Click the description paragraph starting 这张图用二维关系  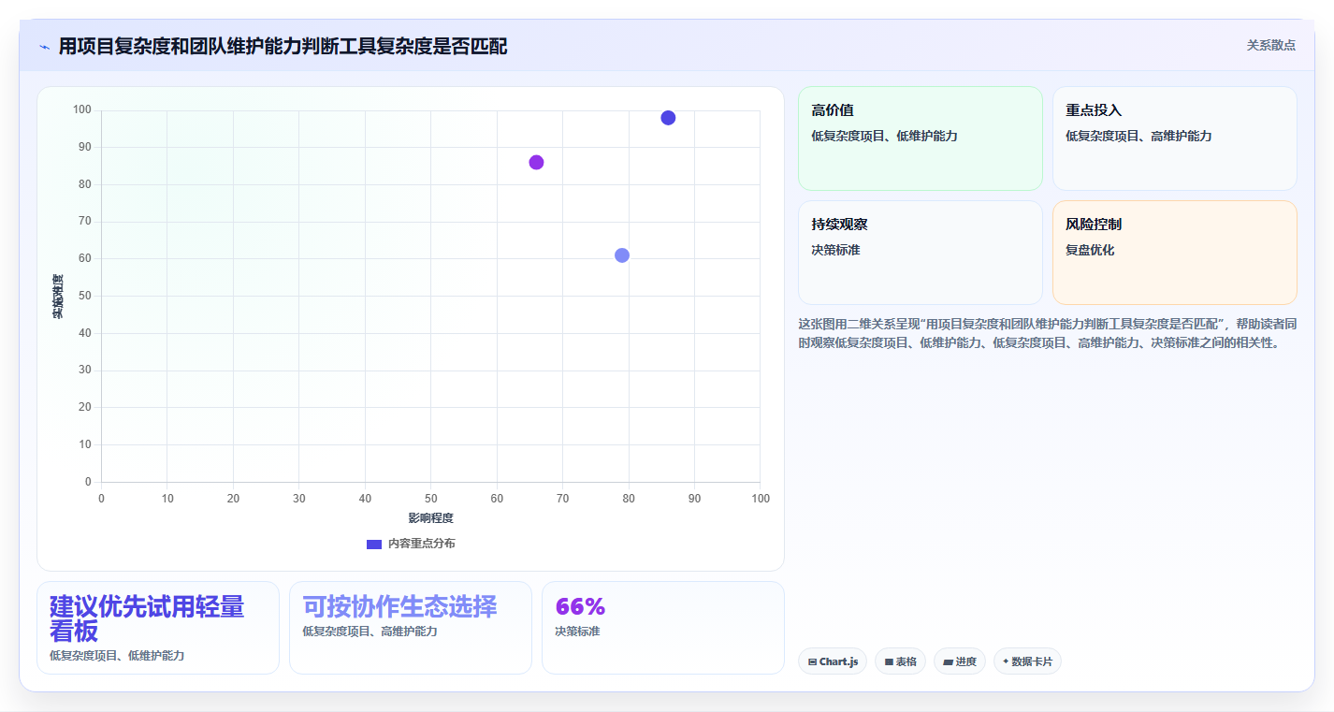1047,333
